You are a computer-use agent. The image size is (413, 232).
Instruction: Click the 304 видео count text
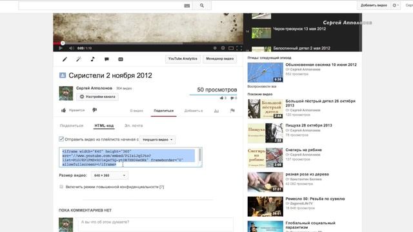coord(124,88)
